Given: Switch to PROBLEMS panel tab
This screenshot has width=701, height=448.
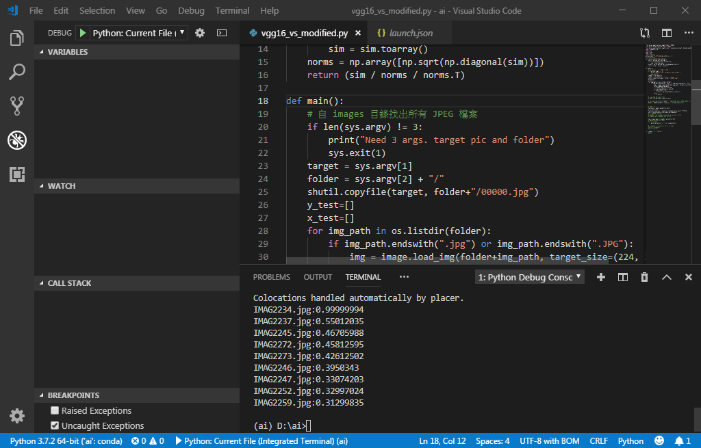Looking at the screenshot, I should tap(271, 278).
